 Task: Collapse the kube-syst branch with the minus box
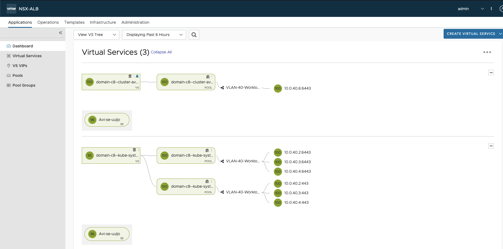(491, 146)
